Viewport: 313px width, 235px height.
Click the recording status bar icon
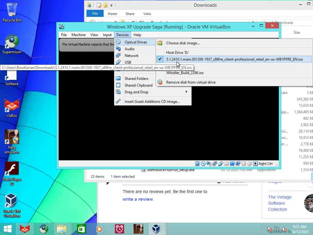[238, 164]
